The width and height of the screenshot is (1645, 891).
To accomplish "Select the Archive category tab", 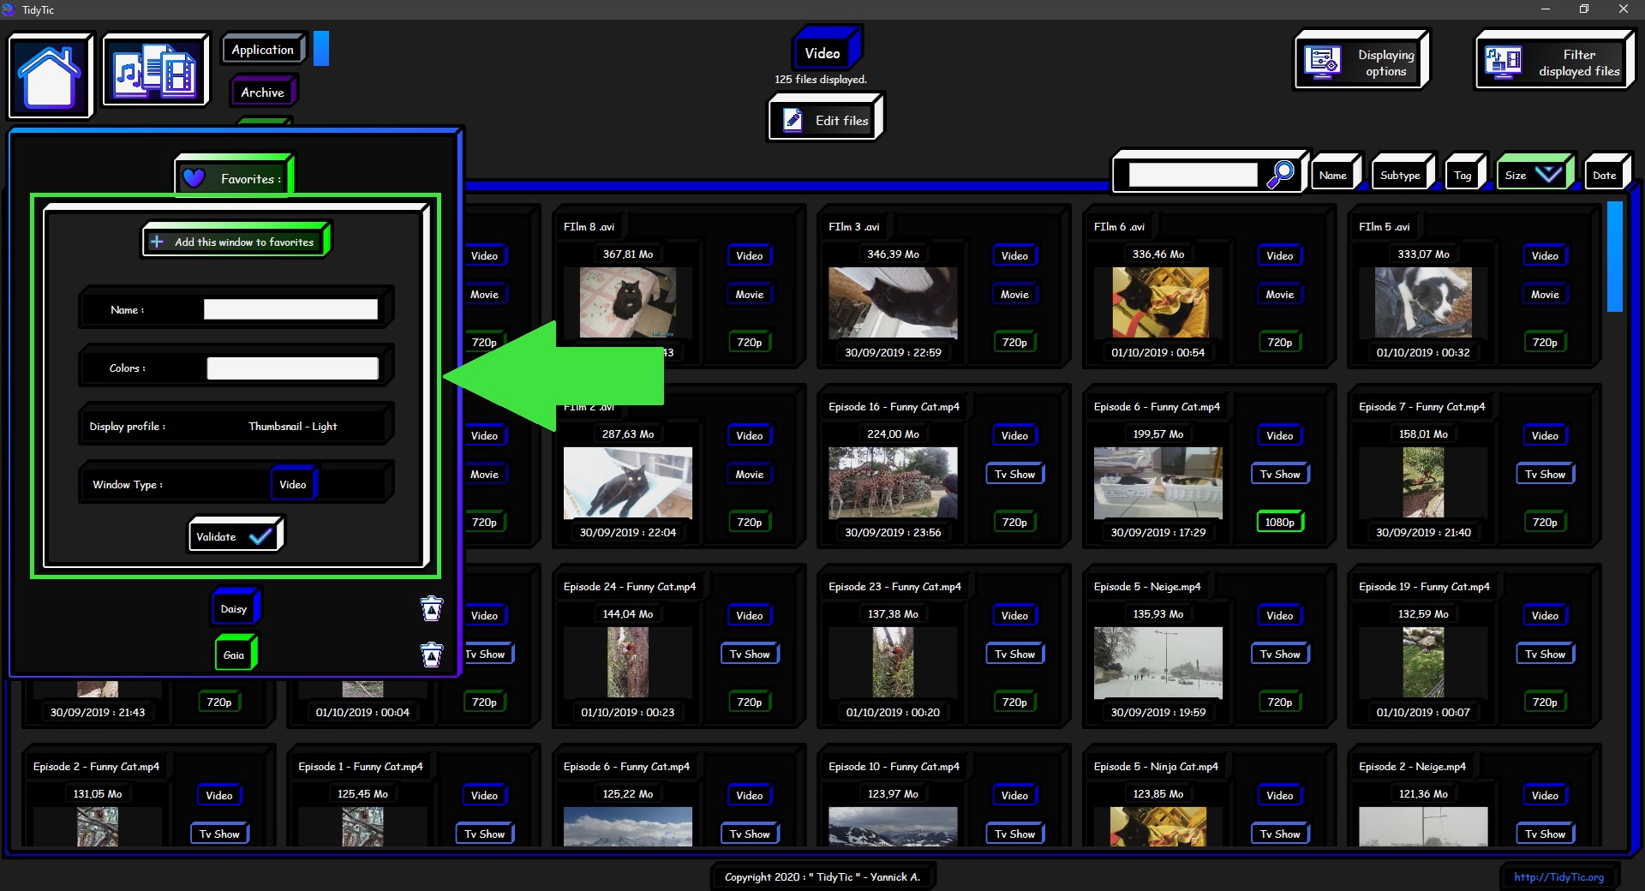I will coord(262,93).
